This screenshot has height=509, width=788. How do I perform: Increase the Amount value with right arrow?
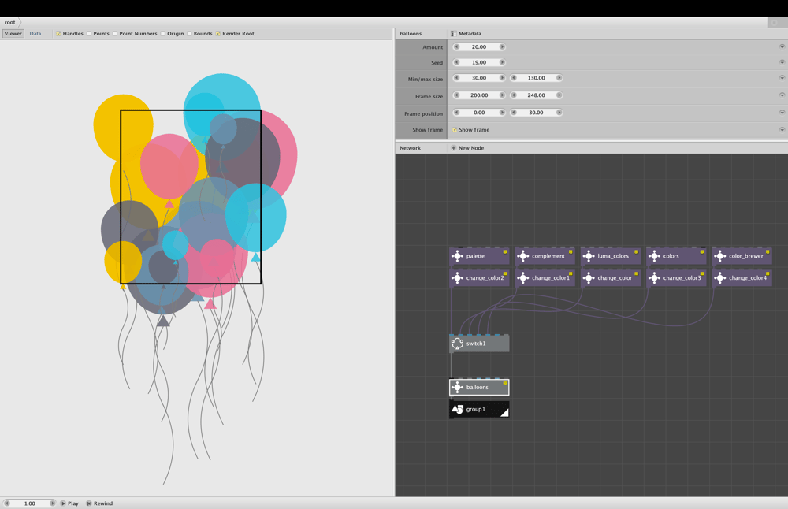coord(501,46)
